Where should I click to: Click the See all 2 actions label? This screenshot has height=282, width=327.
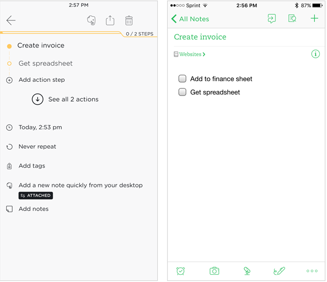click(74, 99)
